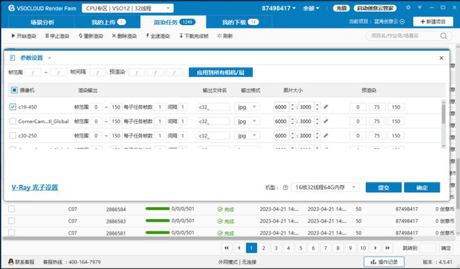This screenshot has width=460, height=269.
Task: Decrease height 3000 stepper for c30-250
Action: point(317,138)
